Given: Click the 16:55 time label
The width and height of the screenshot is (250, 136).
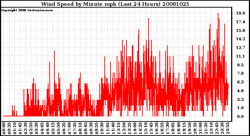Looking at the screenshot, I should pyautogui.click(x=162, y=128).
